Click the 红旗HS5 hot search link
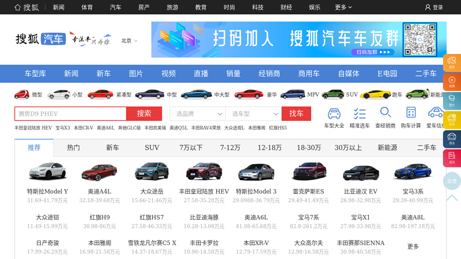 pos(278,128)
